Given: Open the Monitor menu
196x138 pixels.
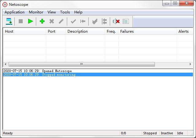Looking at the screenshot, I should 36,12.
